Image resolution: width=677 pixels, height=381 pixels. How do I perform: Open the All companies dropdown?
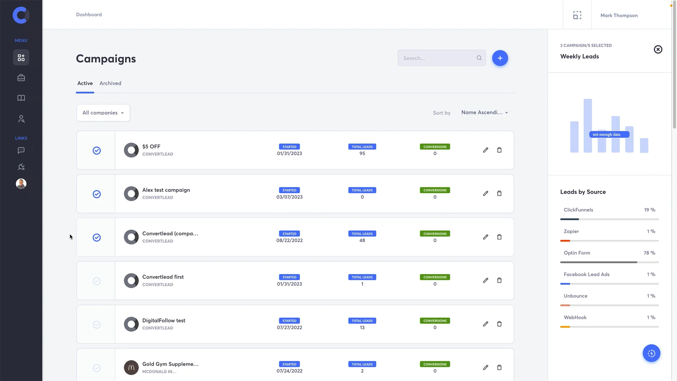(x=103, y=113)
